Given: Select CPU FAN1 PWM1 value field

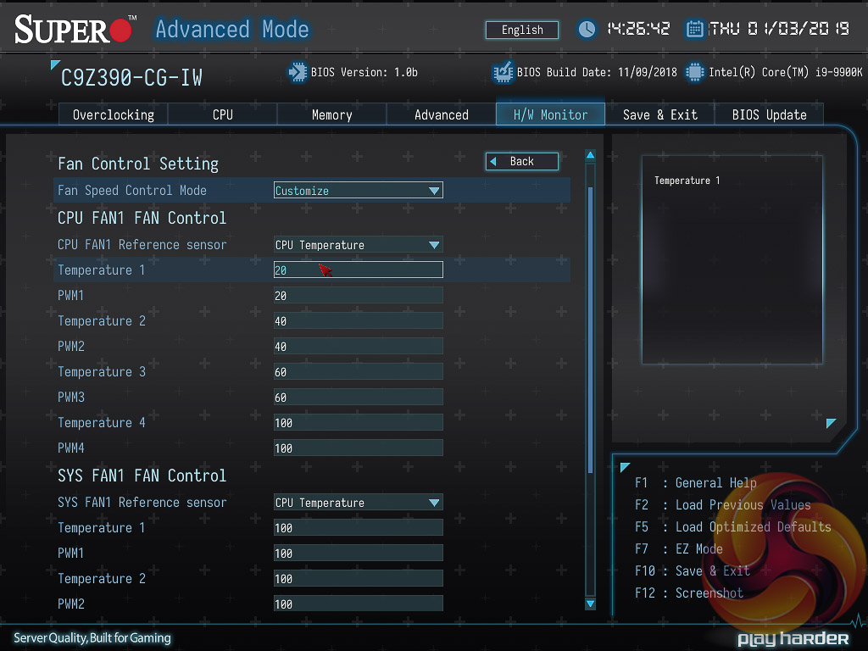Looking at the screenshot, I should tap(359, 296).
